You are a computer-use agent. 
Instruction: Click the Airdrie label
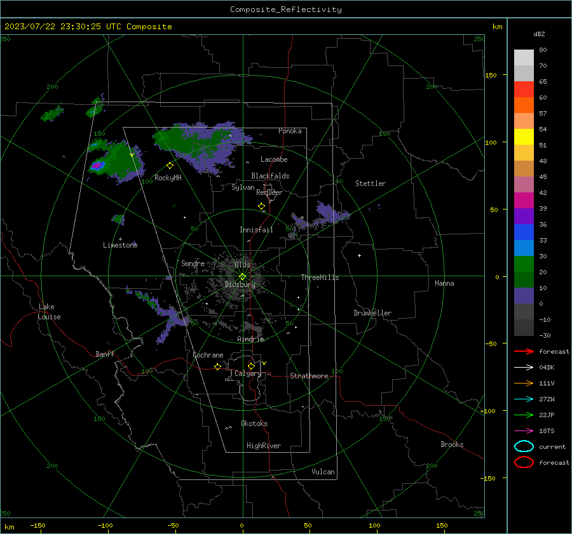tap(250, 339)
